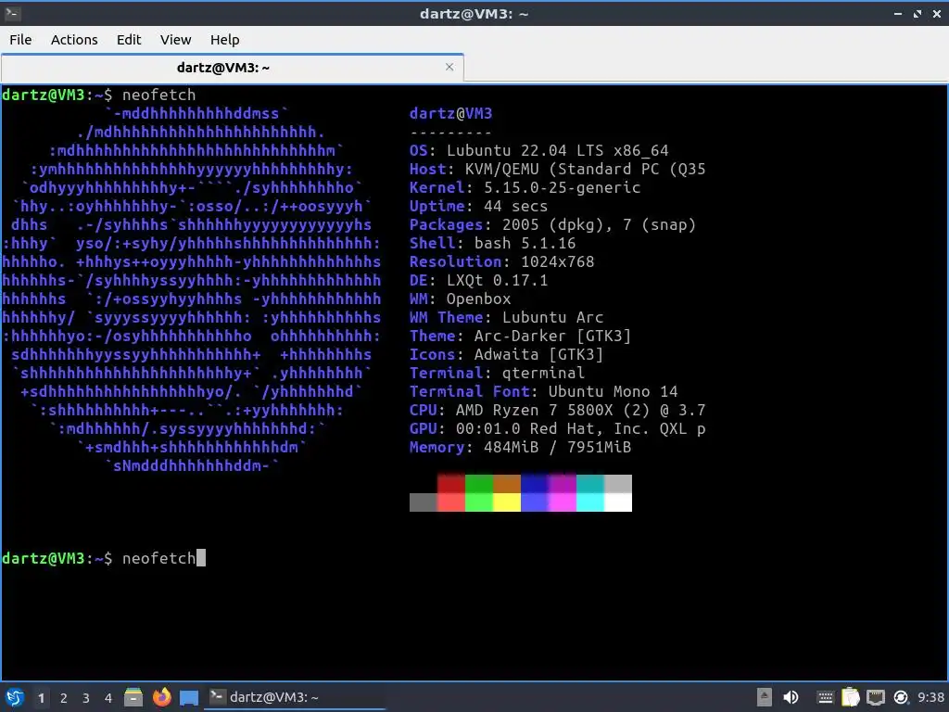The image size is (949, 712).
Task: Open the File menu
Action: (x=20, y=39)
